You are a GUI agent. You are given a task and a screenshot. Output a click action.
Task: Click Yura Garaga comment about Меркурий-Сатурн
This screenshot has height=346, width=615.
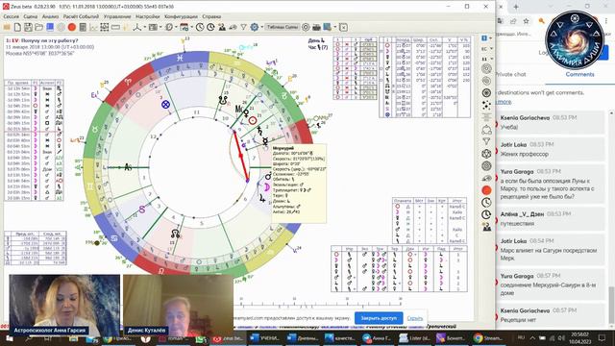(551, 284)
